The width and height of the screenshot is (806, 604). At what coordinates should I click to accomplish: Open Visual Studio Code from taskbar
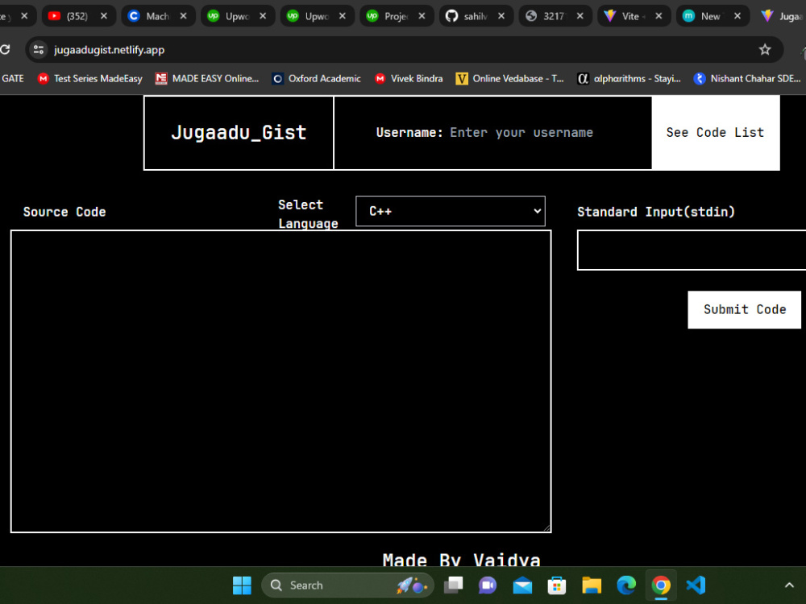point(696,585)
